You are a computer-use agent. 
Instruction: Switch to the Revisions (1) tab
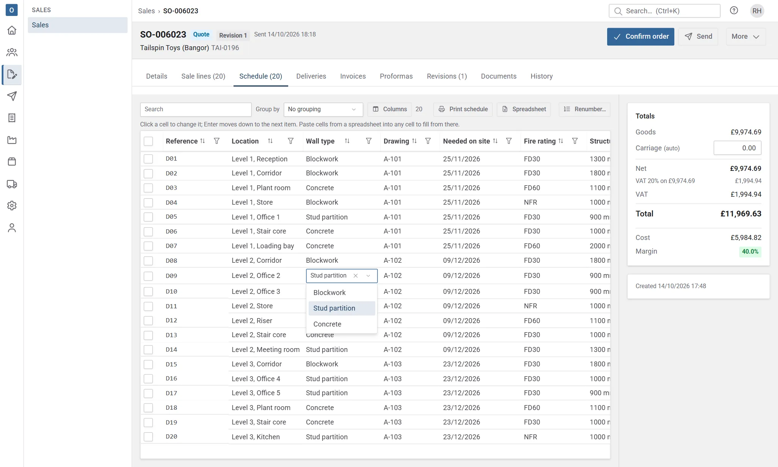[x=447, y=76]
